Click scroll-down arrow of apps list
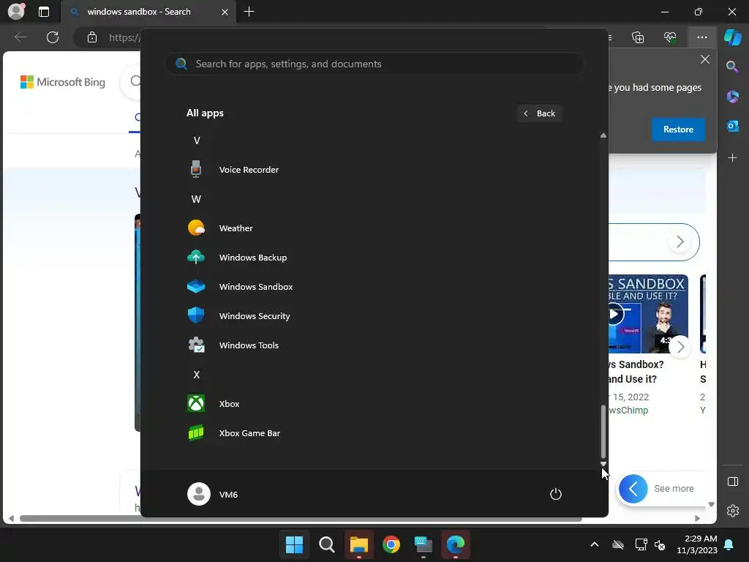This screenshot has height=562, width=749. click(603, 463)
